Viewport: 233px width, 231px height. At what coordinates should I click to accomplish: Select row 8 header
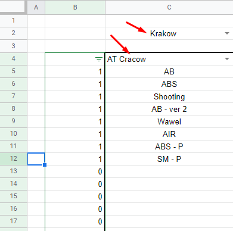pos(13,109)
